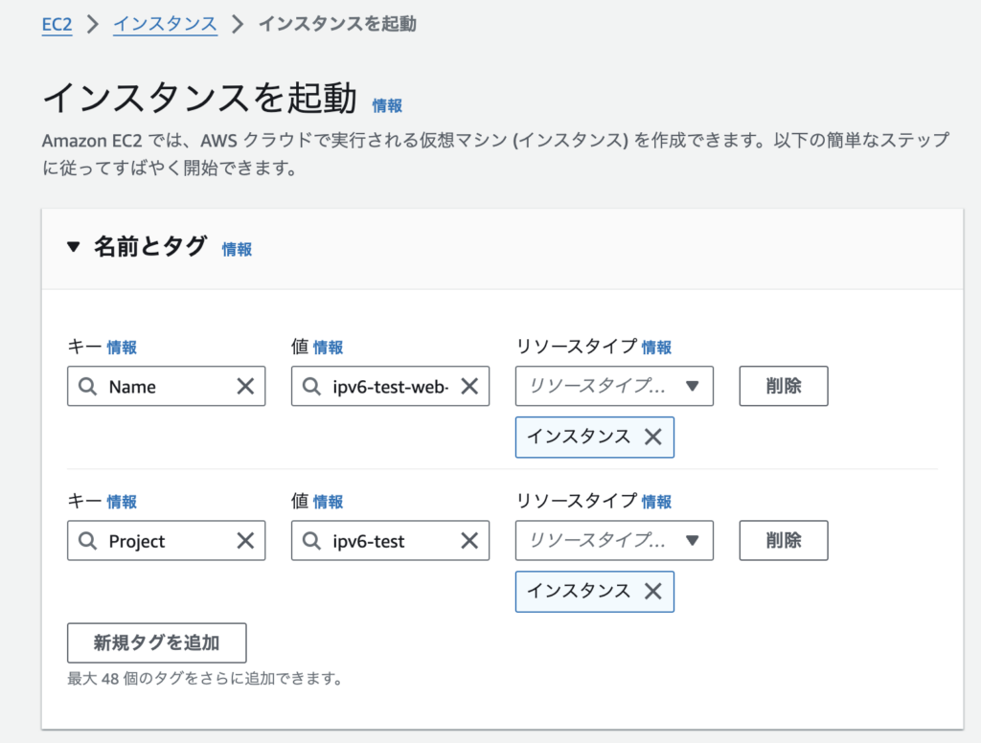Edit the ipv6-test-web value input field
This screenshot has height=743, width=981.
(391, 386)
